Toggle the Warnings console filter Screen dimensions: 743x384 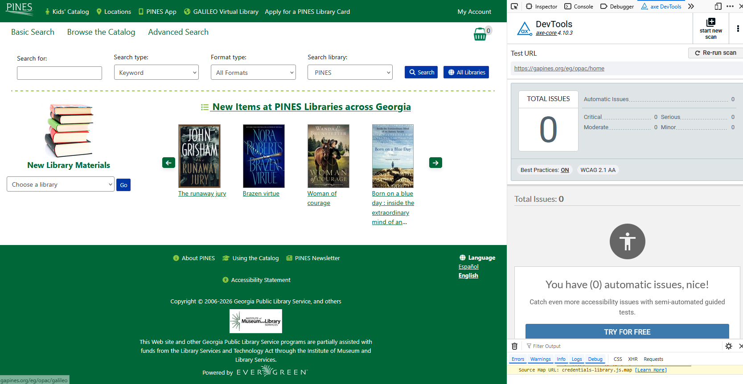click(x=540, y=359)
